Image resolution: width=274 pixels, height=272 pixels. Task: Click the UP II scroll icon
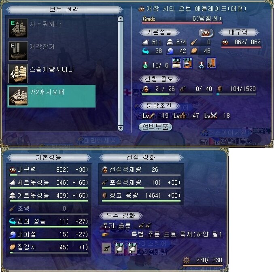click(x=132, y=248)
